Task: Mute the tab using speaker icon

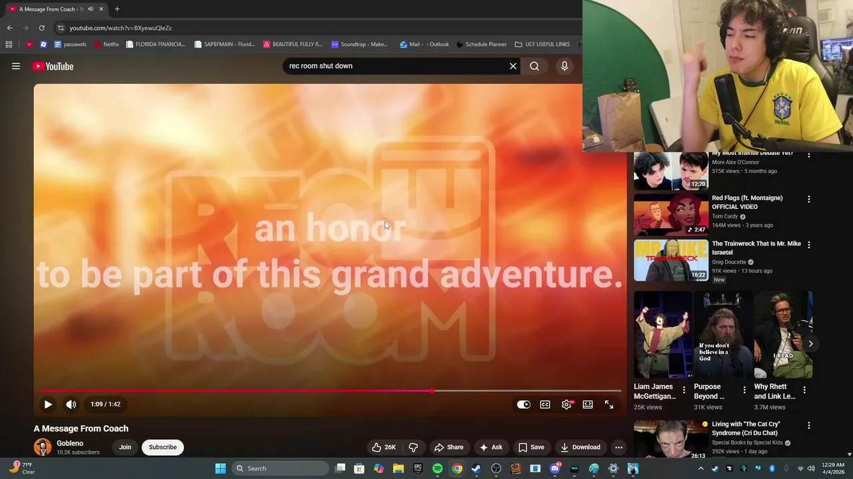Action: pyautogui.click(x=90, y=9)
